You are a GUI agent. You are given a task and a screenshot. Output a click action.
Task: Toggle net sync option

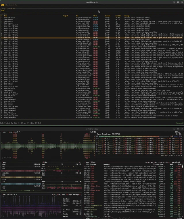tap(54, 195)
